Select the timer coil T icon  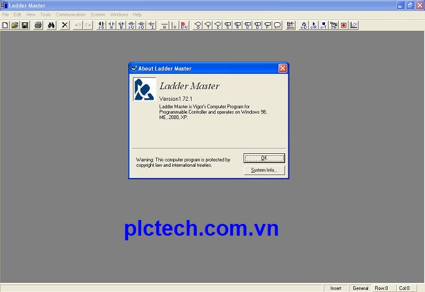click(x=208, y=26)
